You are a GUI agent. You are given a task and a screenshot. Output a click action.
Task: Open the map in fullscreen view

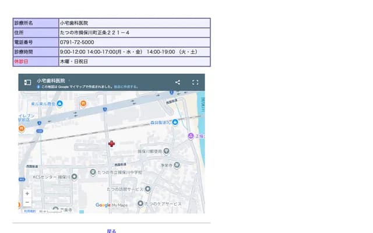(x=195, y=82)
